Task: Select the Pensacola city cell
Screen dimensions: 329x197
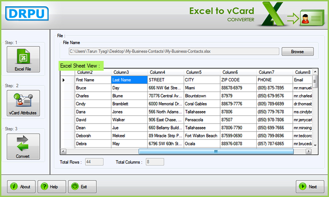Action: pos(202,120)
